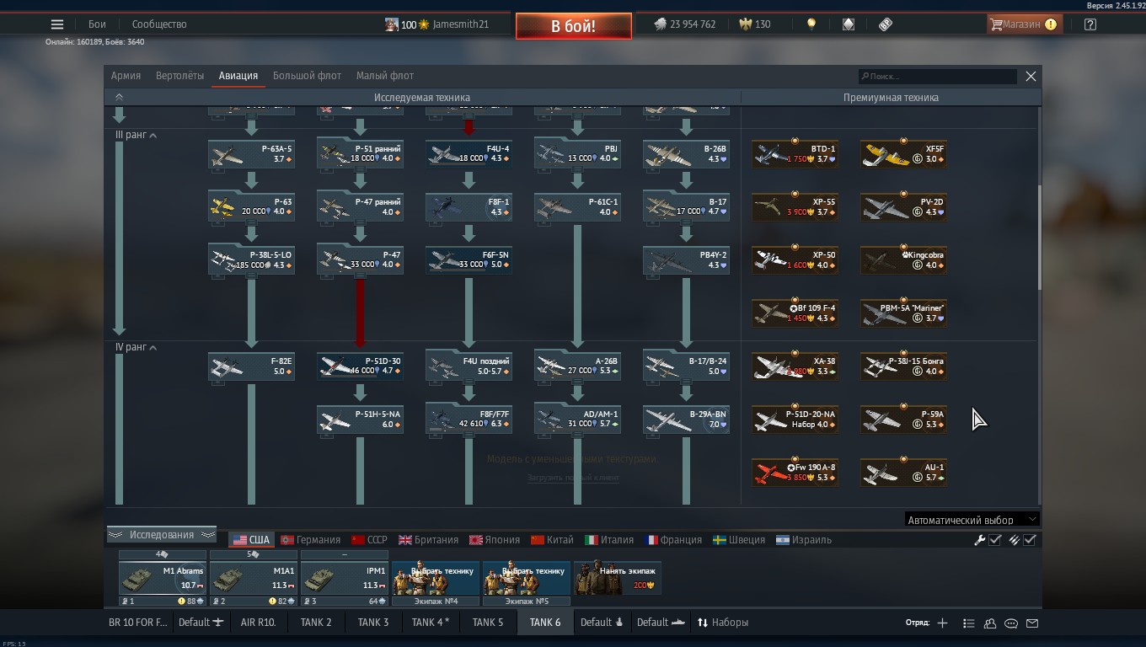Click the light bulb hints icon

[x=811, y=24]
